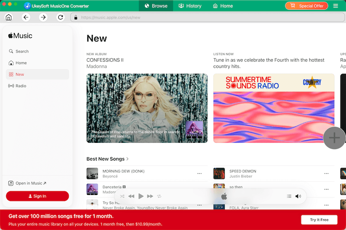Click the Try It Free button

click(x=319, y=220)
